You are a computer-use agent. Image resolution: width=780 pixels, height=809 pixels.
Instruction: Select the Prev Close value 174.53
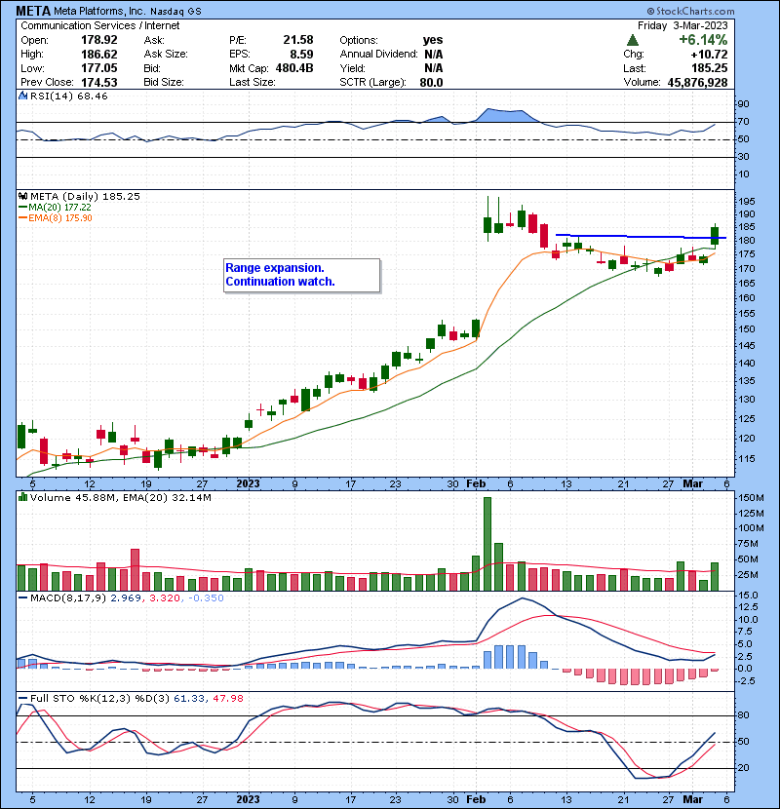(99, 83)
